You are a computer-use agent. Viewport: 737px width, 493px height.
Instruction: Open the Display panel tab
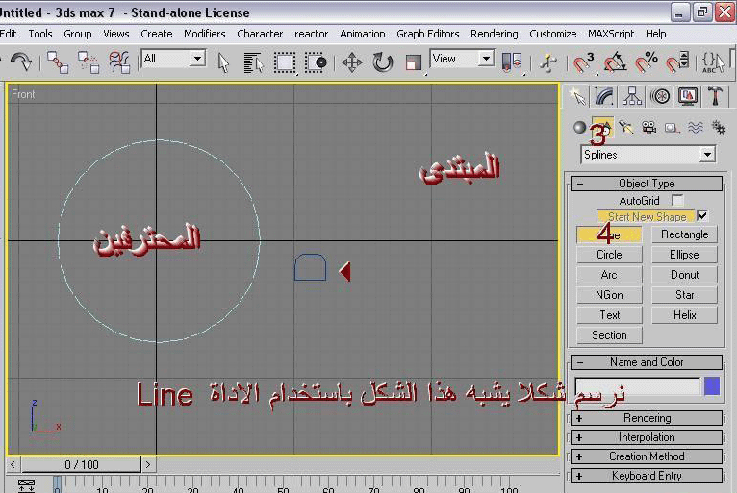click(688, 97)
